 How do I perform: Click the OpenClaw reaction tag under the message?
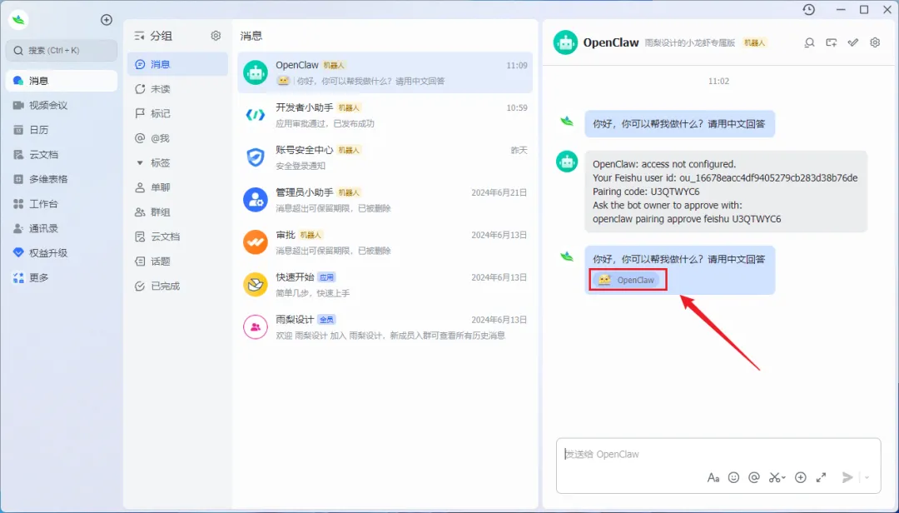pyautogui.click(x=626, y=280)
